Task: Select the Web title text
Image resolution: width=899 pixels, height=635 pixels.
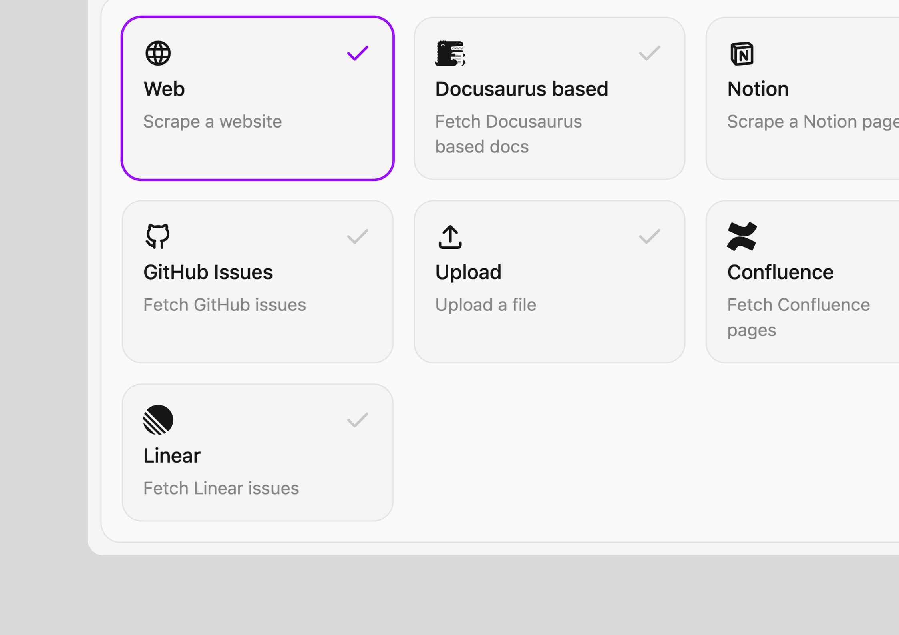Action: [164, 89]
